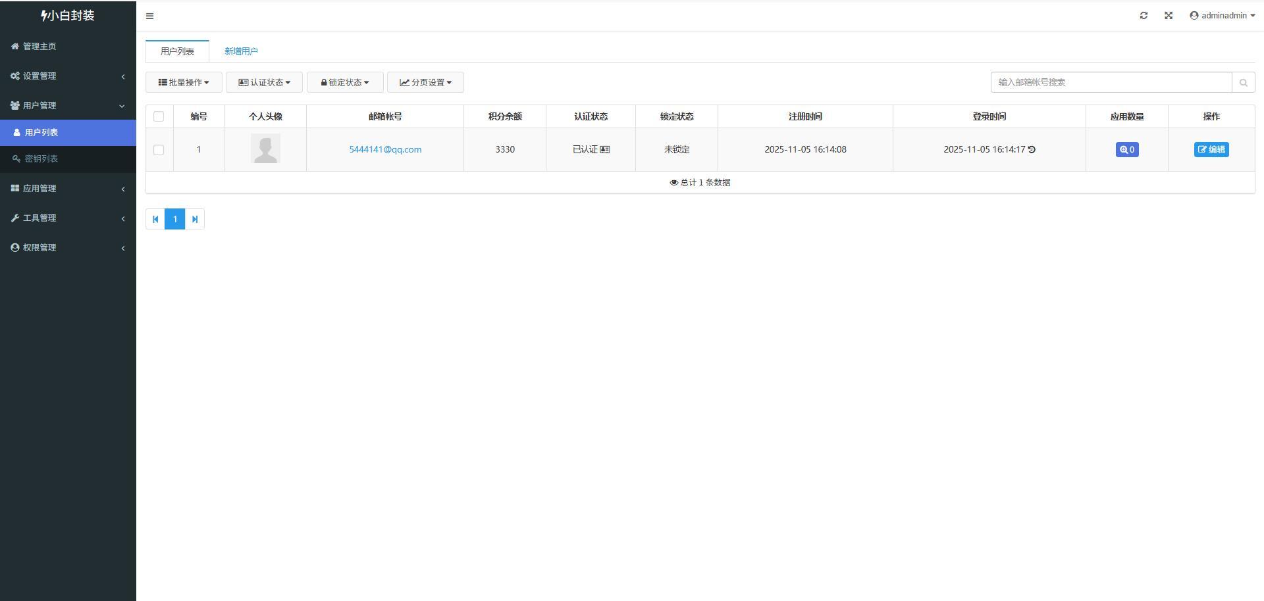The width and height of the screenshot is (1264, 601).
Task: Click the login history icon beside login time
Action: pyautogui.click(x=1032, y=149)
